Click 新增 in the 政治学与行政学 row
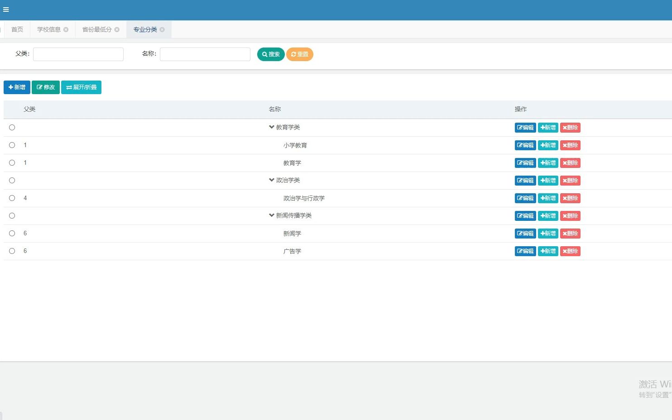The height and width of the screenshot is (420, 672). [x=548, y=198]
